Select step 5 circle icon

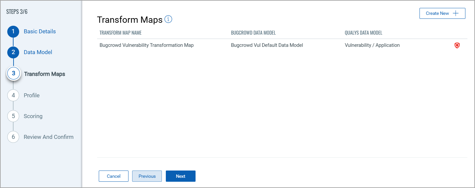[13, 116]
